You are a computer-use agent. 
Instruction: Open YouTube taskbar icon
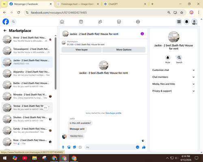(x=25, y=158)
